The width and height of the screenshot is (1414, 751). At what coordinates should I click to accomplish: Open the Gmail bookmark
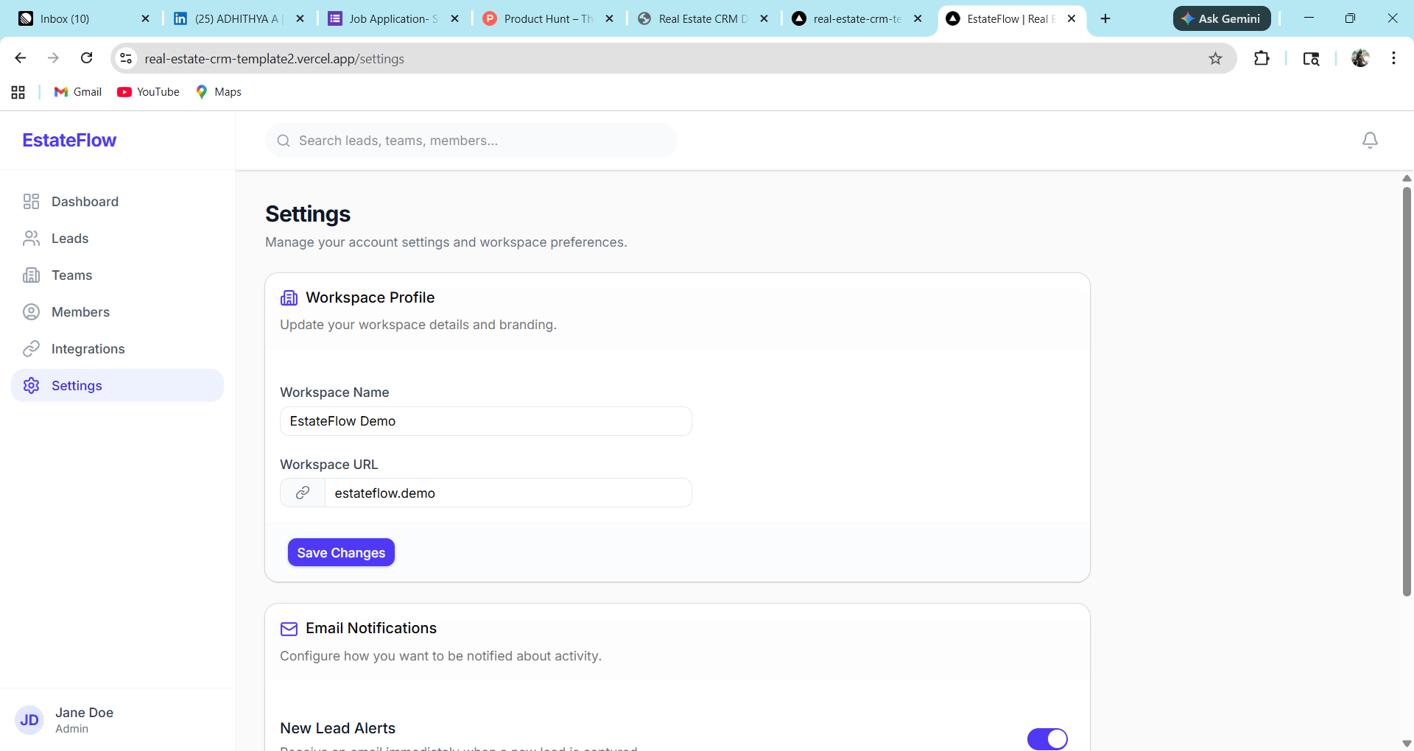click(x=77, y=91)
